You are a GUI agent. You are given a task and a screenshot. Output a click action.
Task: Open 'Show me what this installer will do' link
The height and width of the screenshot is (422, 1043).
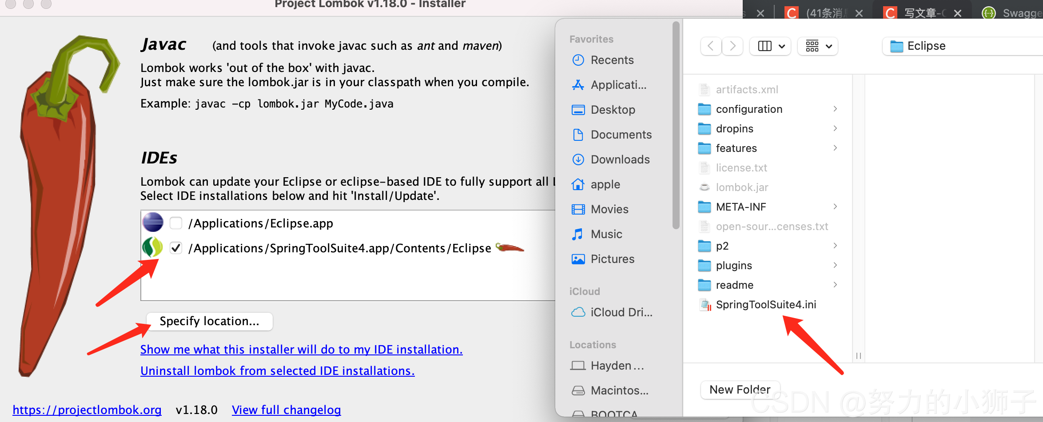coord(302,350)
